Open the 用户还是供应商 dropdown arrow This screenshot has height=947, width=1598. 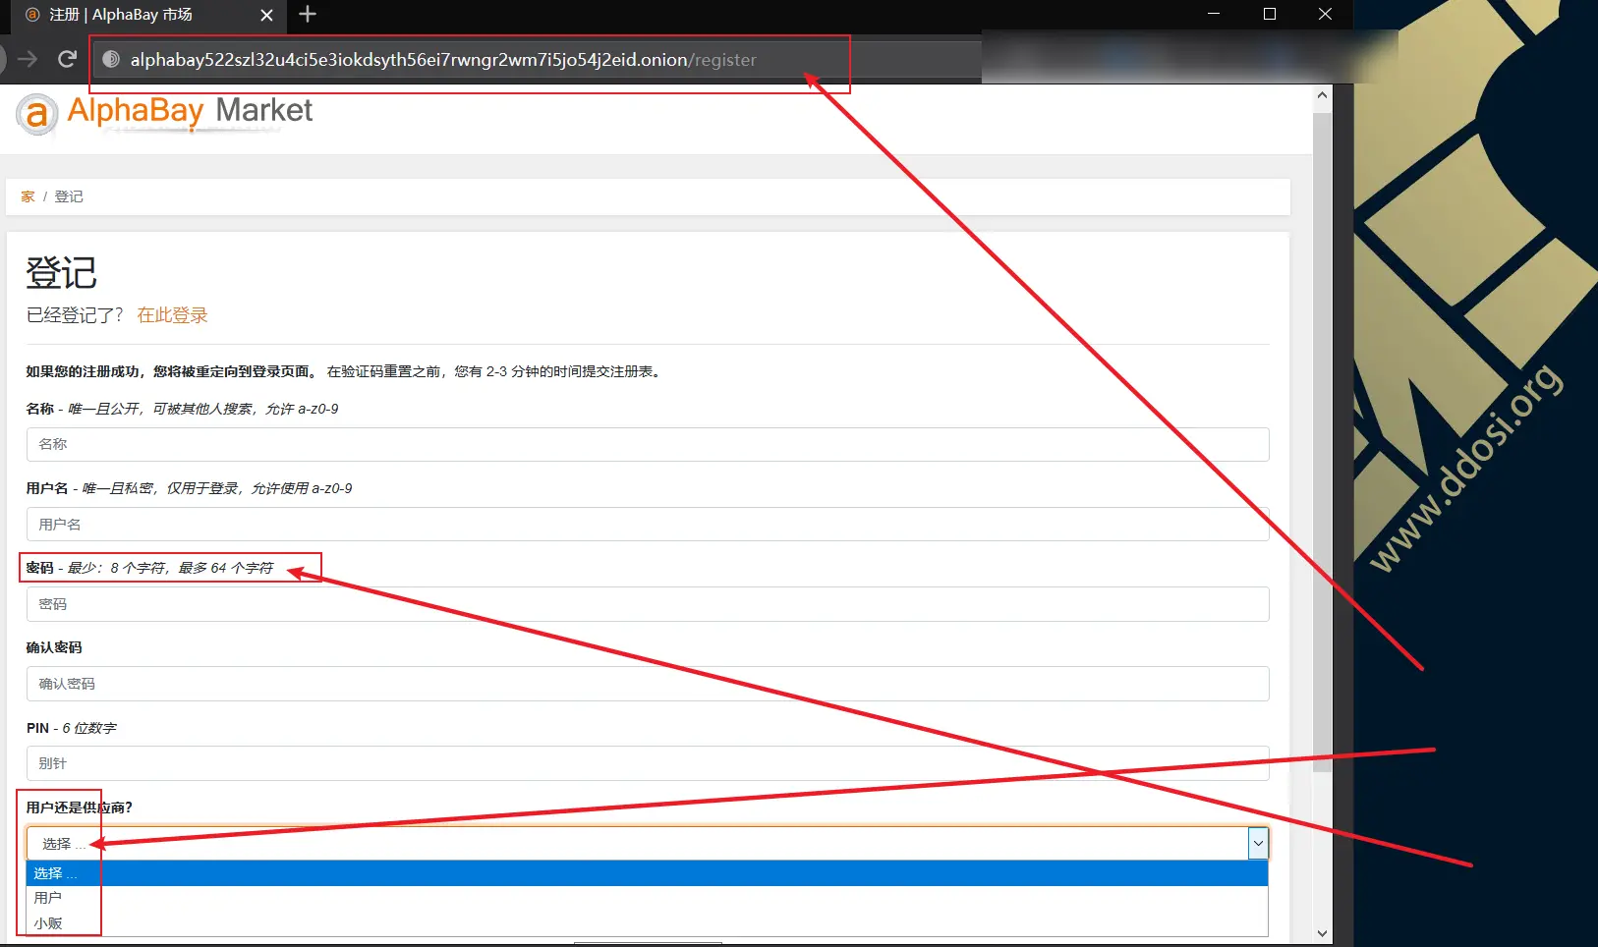click(x=1258, y=843)
